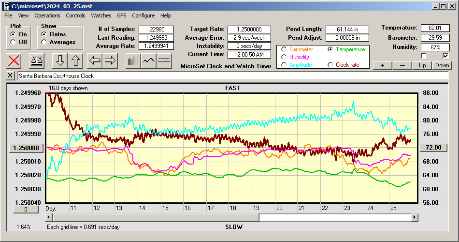
Task: Click the 0 button below left axis
Action: coord(26,210)
